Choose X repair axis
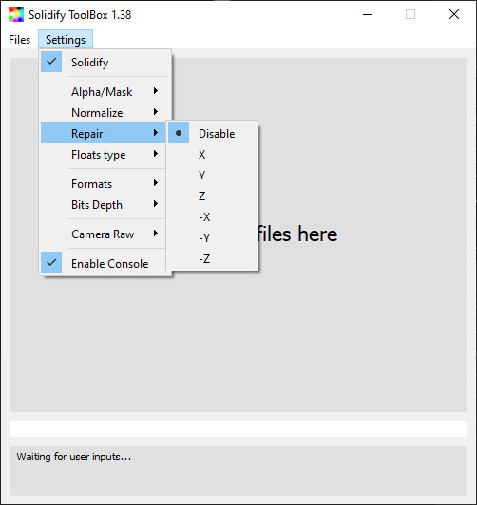 (212, 155)
